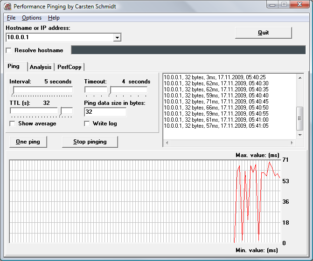Image resolution: width=313 pixels, height=261 pixels.
Task: Enable the Resolve hostname checkbox
Action: click(x=8, y=50)
